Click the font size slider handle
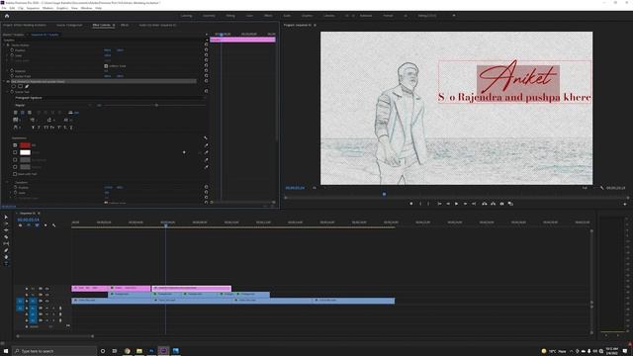 coord(156,106)
